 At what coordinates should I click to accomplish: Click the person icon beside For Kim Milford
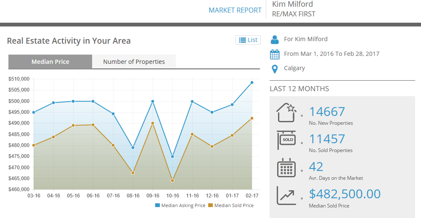pyautogui.click(x=275, y=39)
